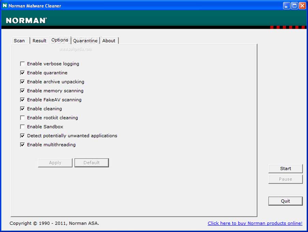
Task: Maximize the Norman Malware Cleaner window
Action: (x=294, y=6)
